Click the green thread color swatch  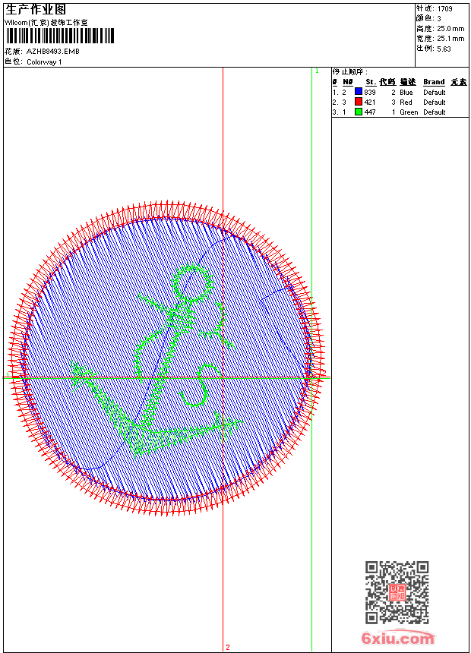point(359,112)
